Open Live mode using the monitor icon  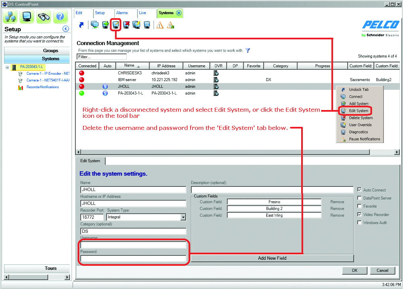pyautogui.click(x=27, y=16)
